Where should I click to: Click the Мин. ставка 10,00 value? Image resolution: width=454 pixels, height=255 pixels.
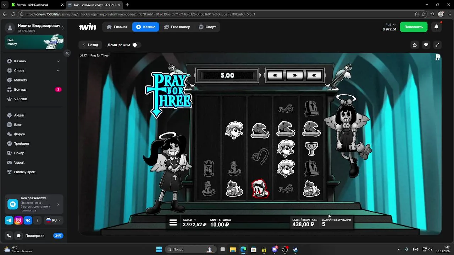(x=220, y=225)
